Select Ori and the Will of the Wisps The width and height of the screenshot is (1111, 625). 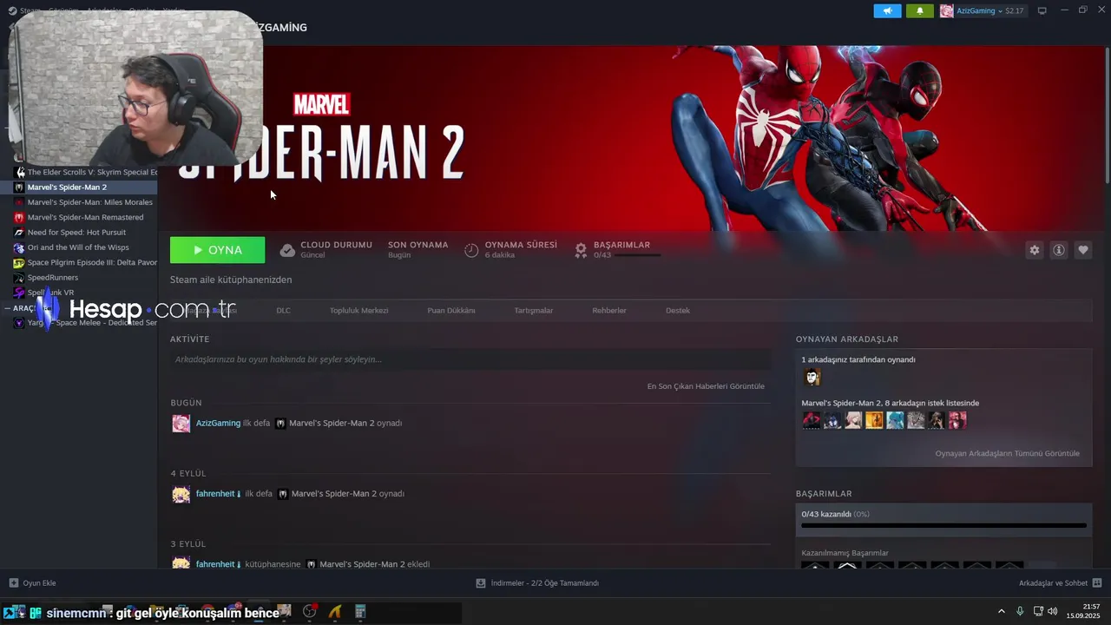tap(85, 247)
